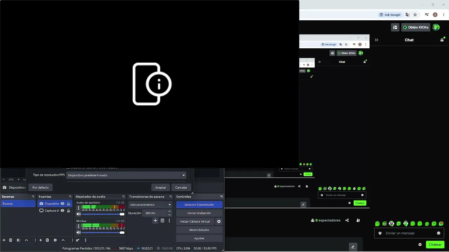Open the Desvanecimiento transition dropdown
The height and width of the screenshot is (252, 449).
click(150, 205)
